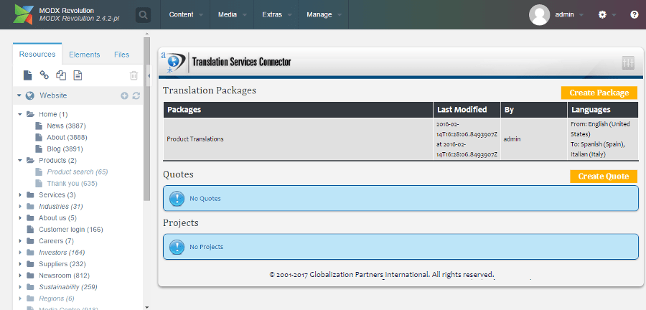Click the sidebar scrollbar down arrow

(x=146, y=306)
